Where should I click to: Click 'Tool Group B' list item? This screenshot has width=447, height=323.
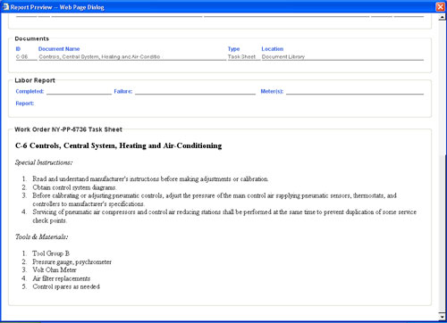tap(51, 253)
